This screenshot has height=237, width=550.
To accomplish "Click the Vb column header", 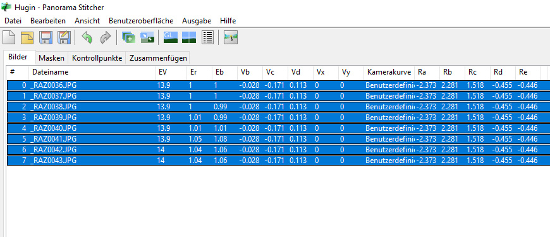I will pyautogui.click(x=250, y=72).
